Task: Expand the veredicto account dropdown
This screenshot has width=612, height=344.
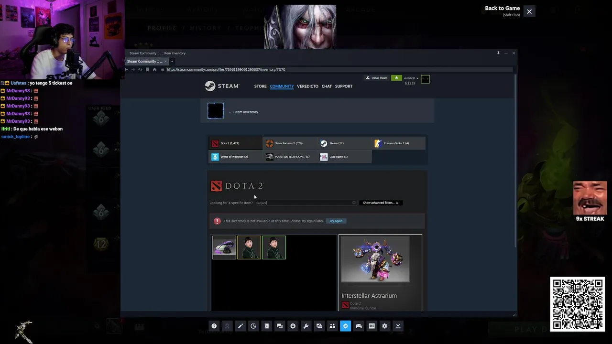Action: tap(411, 78)
